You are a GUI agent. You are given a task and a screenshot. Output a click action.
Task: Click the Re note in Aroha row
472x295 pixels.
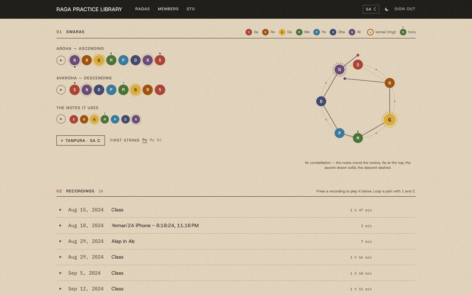87,60
